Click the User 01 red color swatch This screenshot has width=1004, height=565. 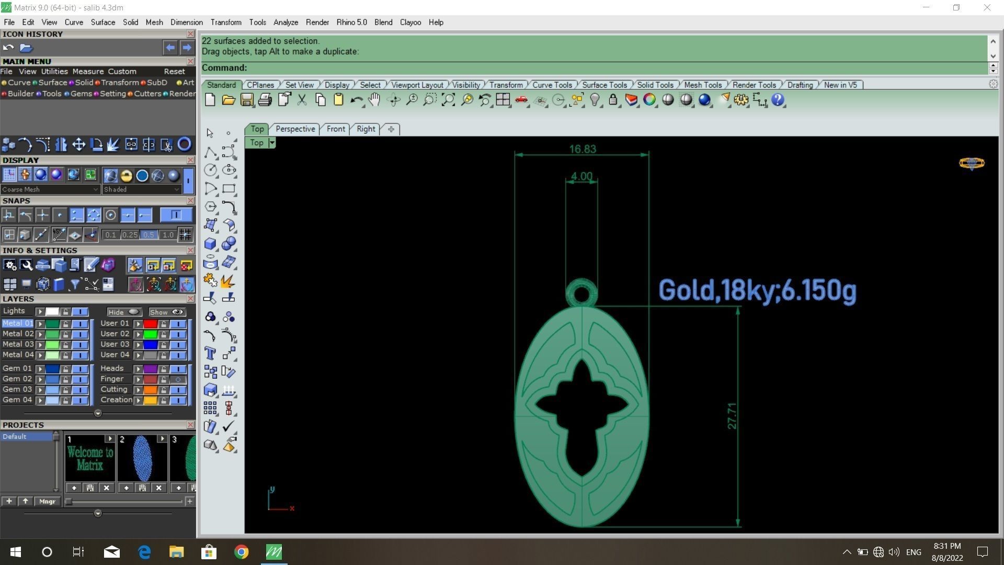(x=151, y=324)
